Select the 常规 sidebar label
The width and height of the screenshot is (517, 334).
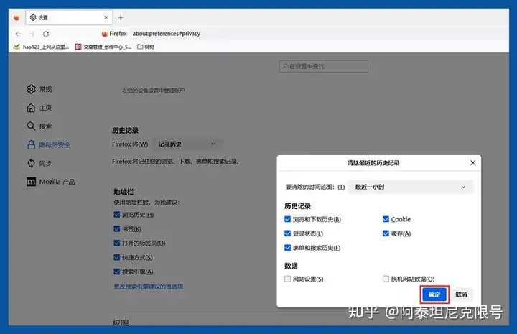(45, 89)
